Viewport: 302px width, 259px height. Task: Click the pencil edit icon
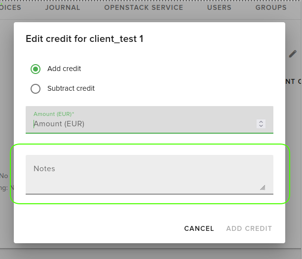293,54
